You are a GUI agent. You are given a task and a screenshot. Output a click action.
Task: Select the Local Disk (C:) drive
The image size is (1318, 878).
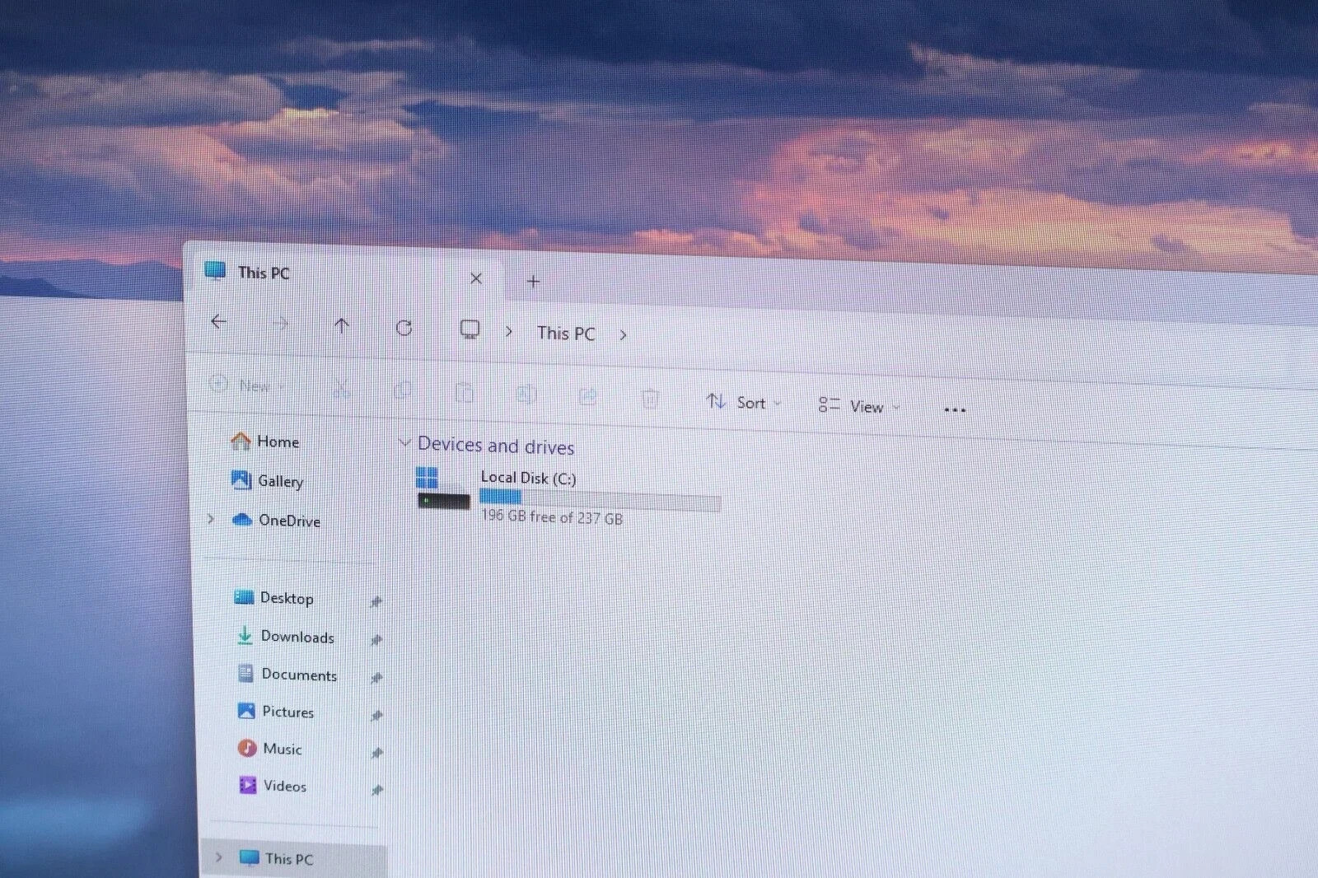click(568, 497)
